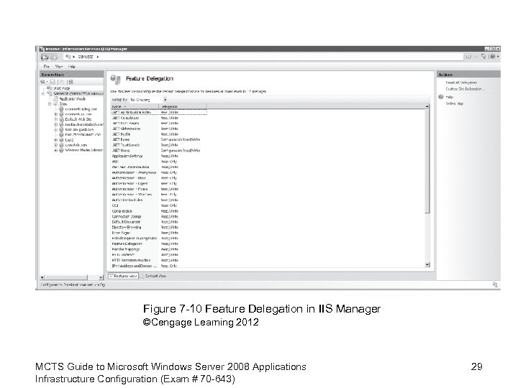518x388 pixels.
Task: Click the Application Pools icon
Action: pyautogui.click(x=56, y=98)
